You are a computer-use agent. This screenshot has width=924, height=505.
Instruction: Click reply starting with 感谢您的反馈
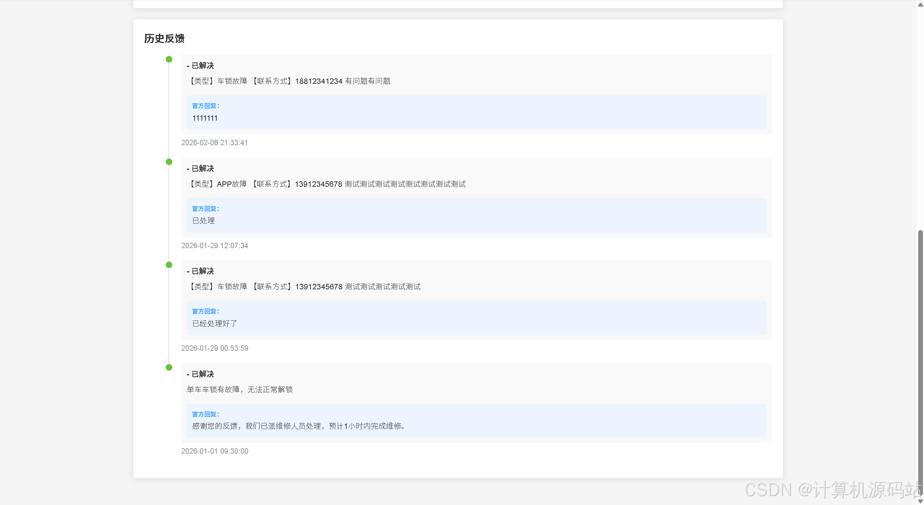(x=299, y=426)
